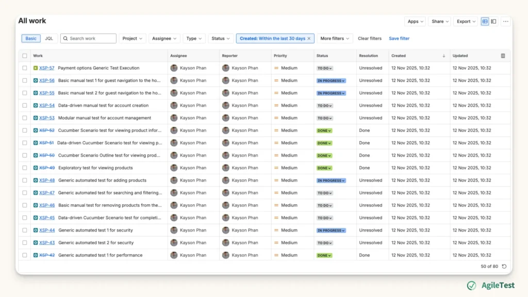Open issue link XSP-57

click(46, 68)
